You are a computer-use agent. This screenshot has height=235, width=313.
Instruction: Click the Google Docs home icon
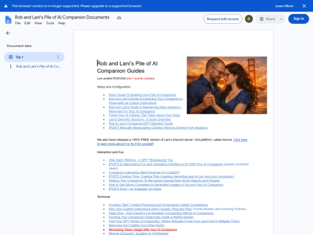[x=8, y=20]
